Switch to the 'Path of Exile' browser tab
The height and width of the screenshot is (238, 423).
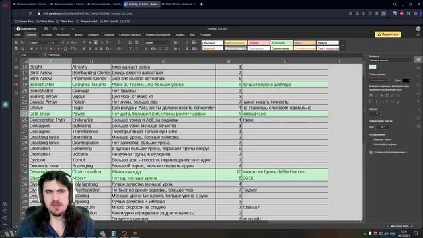(179, 4)
